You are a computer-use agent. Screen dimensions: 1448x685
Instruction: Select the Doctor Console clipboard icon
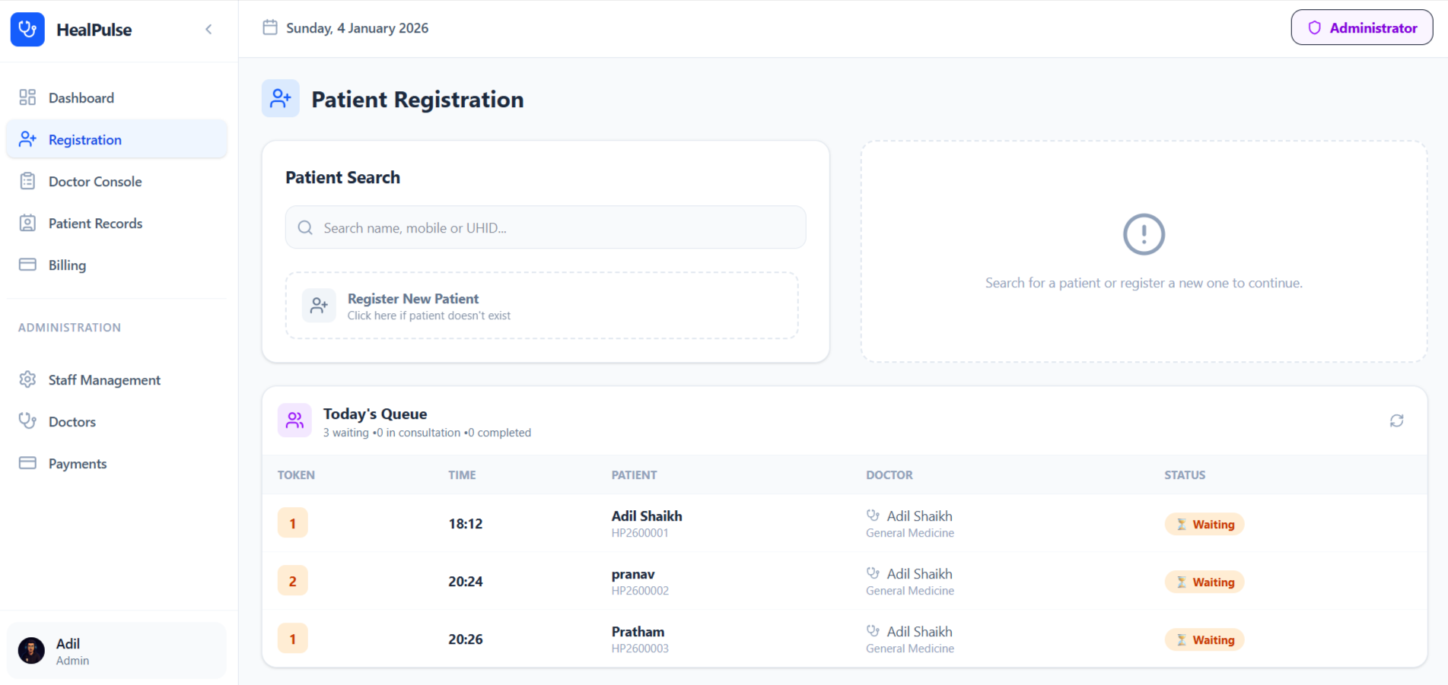[28, 181]
